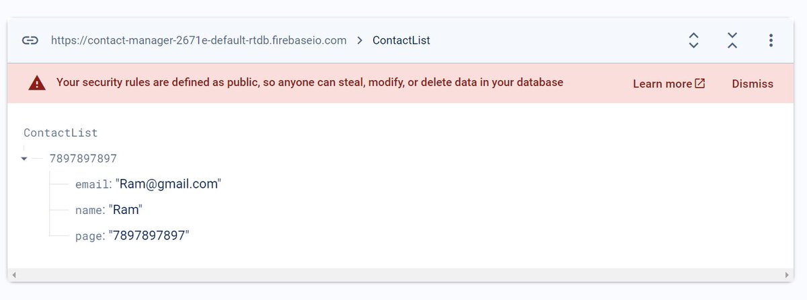807x300 pixels.
Task: Select the email key in the tree
Action: (x=92, y=184)
